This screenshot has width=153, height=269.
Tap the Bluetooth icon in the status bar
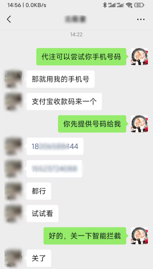coord(105,5)
